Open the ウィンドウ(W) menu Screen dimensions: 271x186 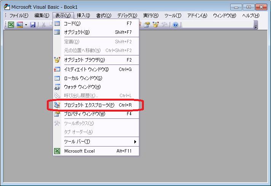(x=224, y=16)
